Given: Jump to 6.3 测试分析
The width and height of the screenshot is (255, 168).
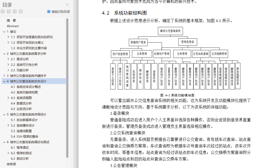Looking at the screenshot, I should point(20,158).
